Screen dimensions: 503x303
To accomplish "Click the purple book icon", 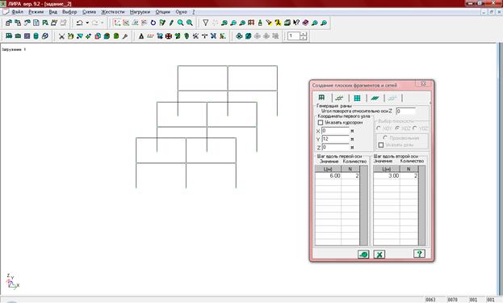I will [305, 23].
